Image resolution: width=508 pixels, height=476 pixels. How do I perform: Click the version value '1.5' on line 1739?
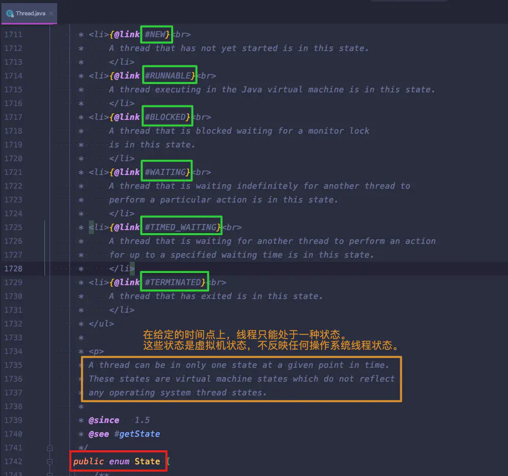[142, 420]
